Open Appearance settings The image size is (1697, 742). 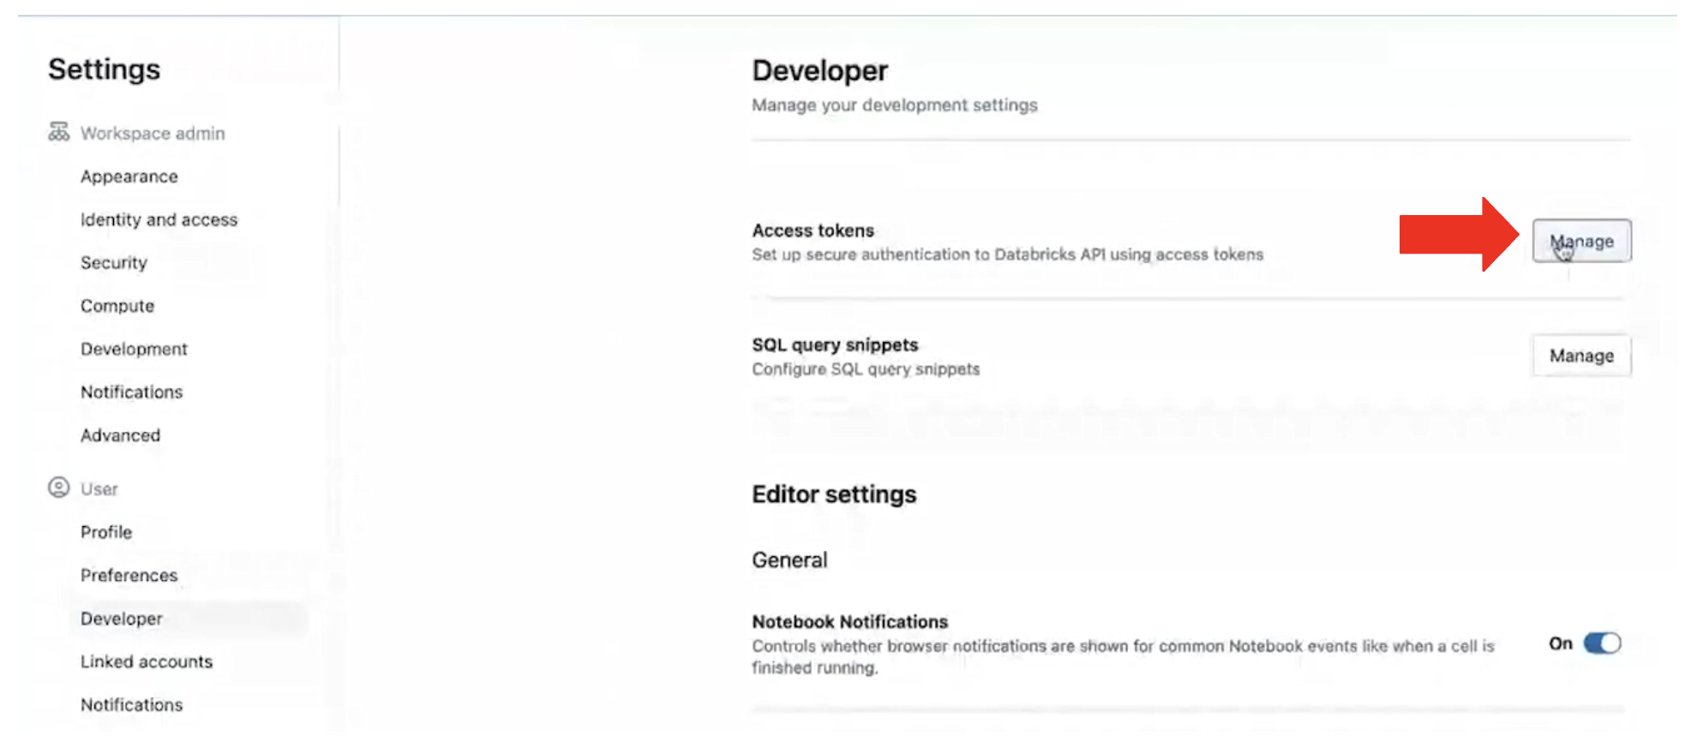coord(129,177)
